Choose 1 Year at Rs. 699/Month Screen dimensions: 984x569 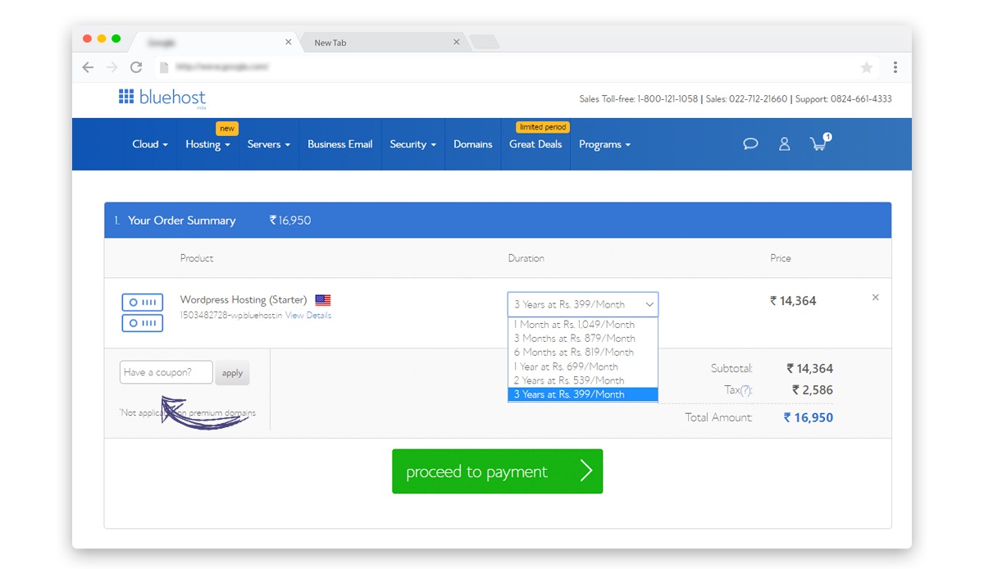566,366
